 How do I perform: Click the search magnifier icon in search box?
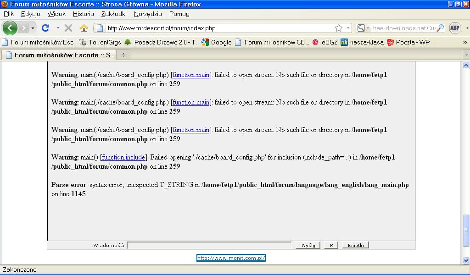coord(440,28)
